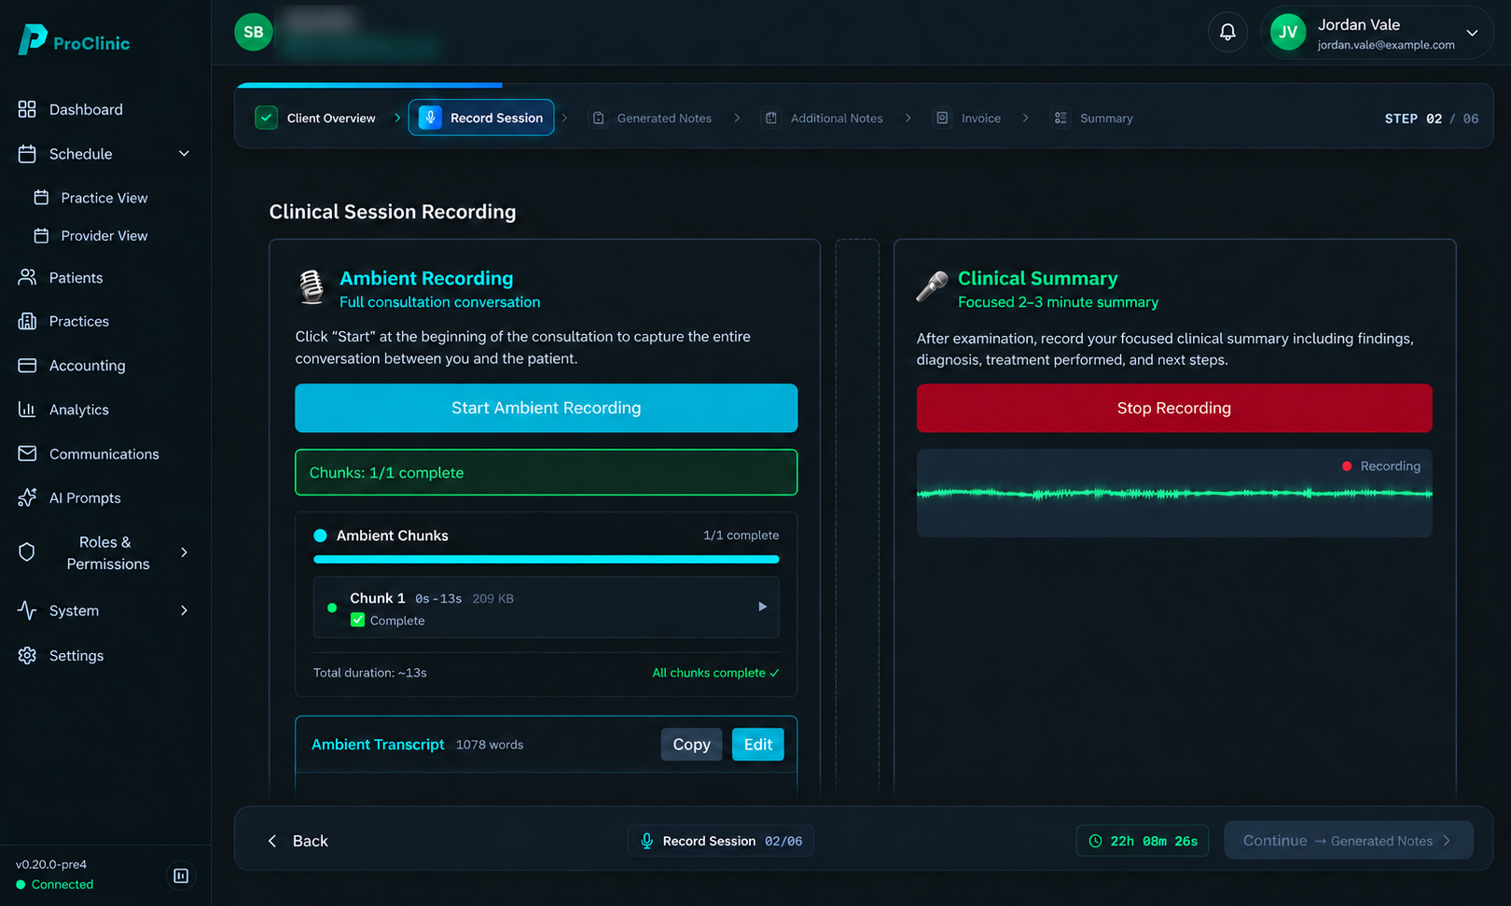Click the session timer 22h 08m 26s
The height and width of the screenshot is (906, 1511).
coord(1143,841)
